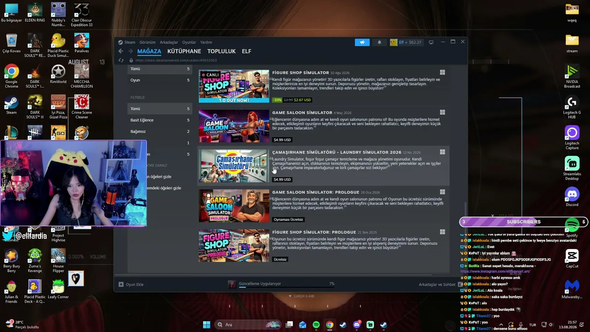Viewport: 590px width, 332px height.
Task: Open the Steam menu in the menu bar
Action: click(x=130, y=42)
